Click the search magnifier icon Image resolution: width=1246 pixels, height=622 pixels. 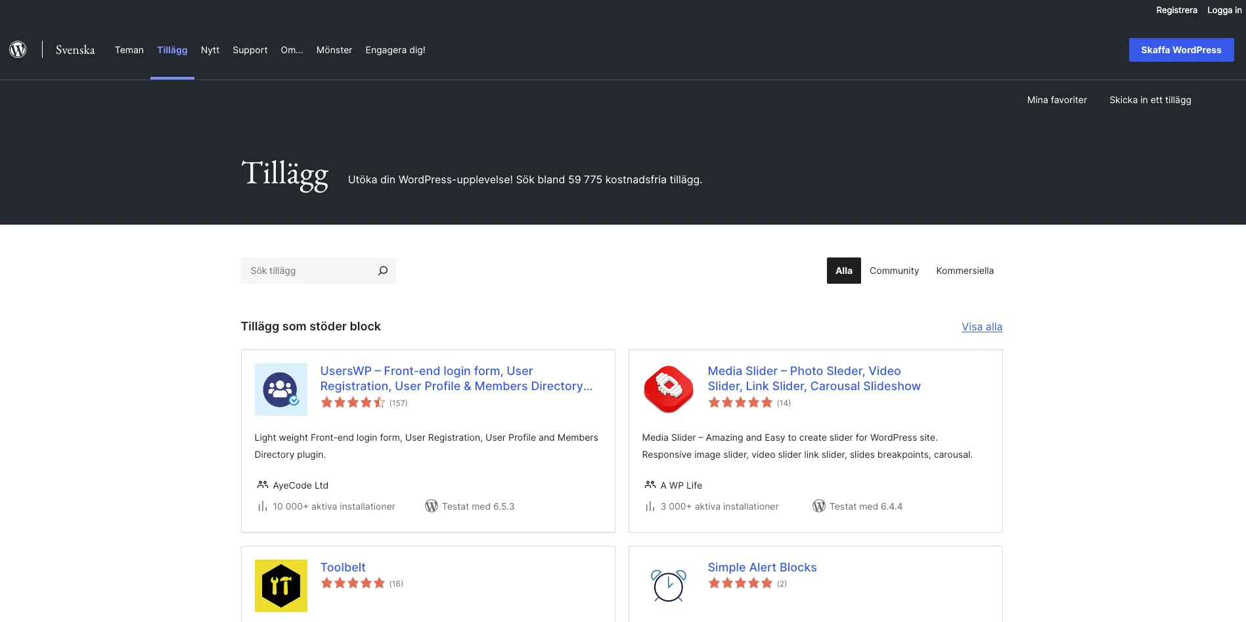click(383, 271)
